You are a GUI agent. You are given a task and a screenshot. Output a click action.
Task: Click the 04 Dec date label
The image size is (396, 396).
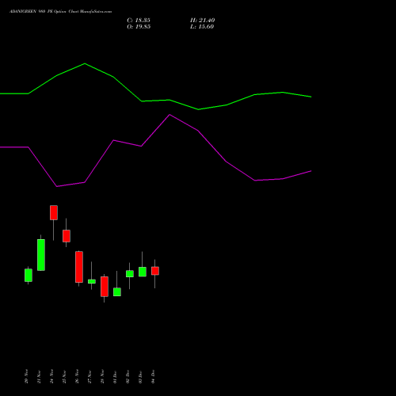pos(153,376)
